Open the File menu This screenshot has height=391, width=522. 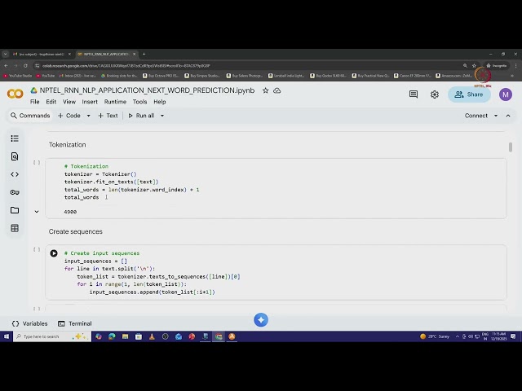[34, 102]
